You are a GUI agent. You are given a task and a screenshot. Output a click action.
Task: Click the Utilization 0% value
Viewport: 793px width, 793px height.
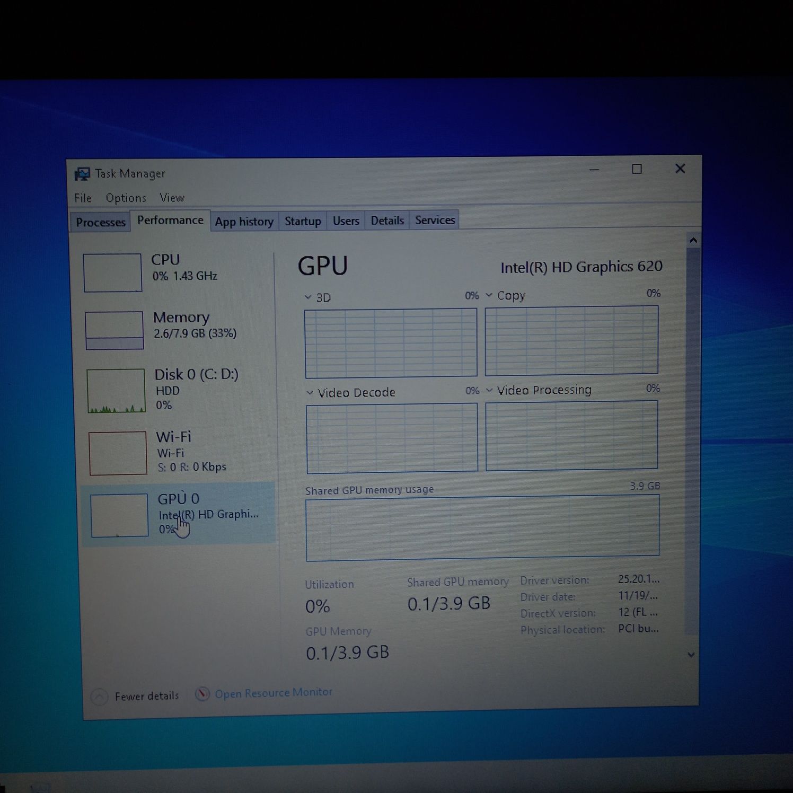coord(318,606)
